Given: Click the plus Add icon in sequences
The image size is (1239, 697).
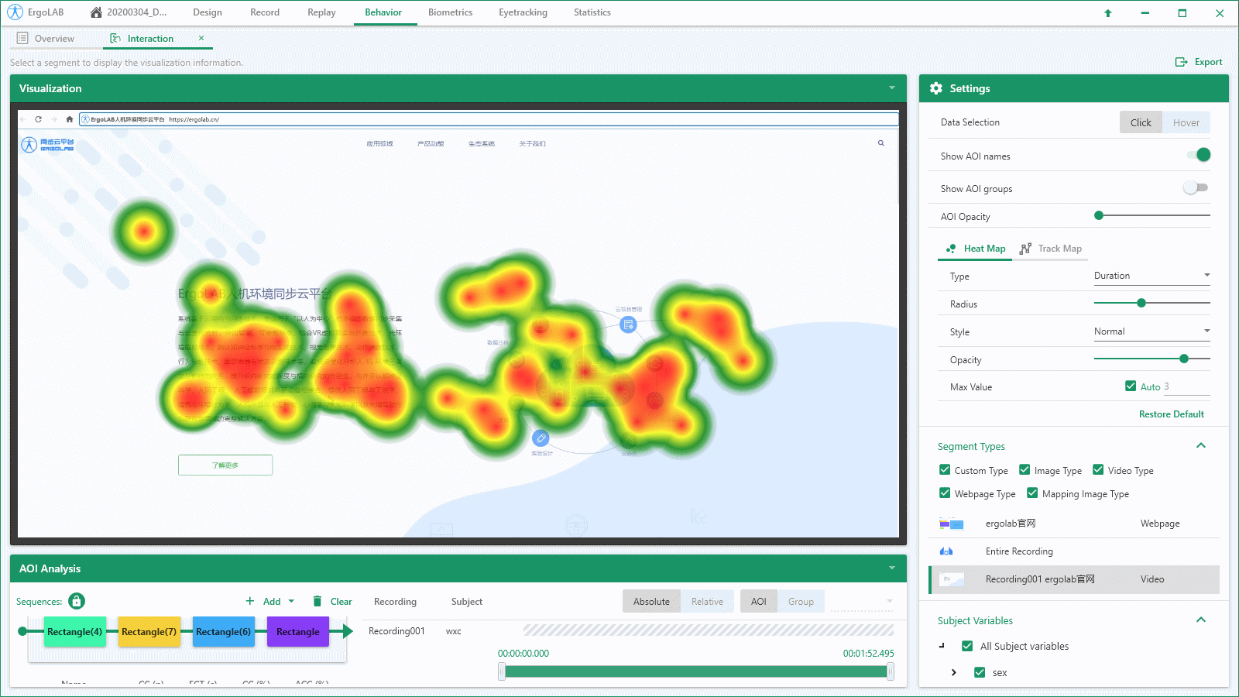Looking at the screenshot, I should 250,601.
